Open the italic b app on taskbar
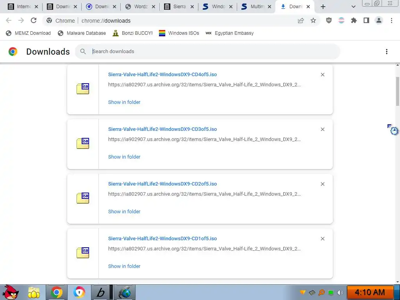The image size is (400, 300). (101, 293)
